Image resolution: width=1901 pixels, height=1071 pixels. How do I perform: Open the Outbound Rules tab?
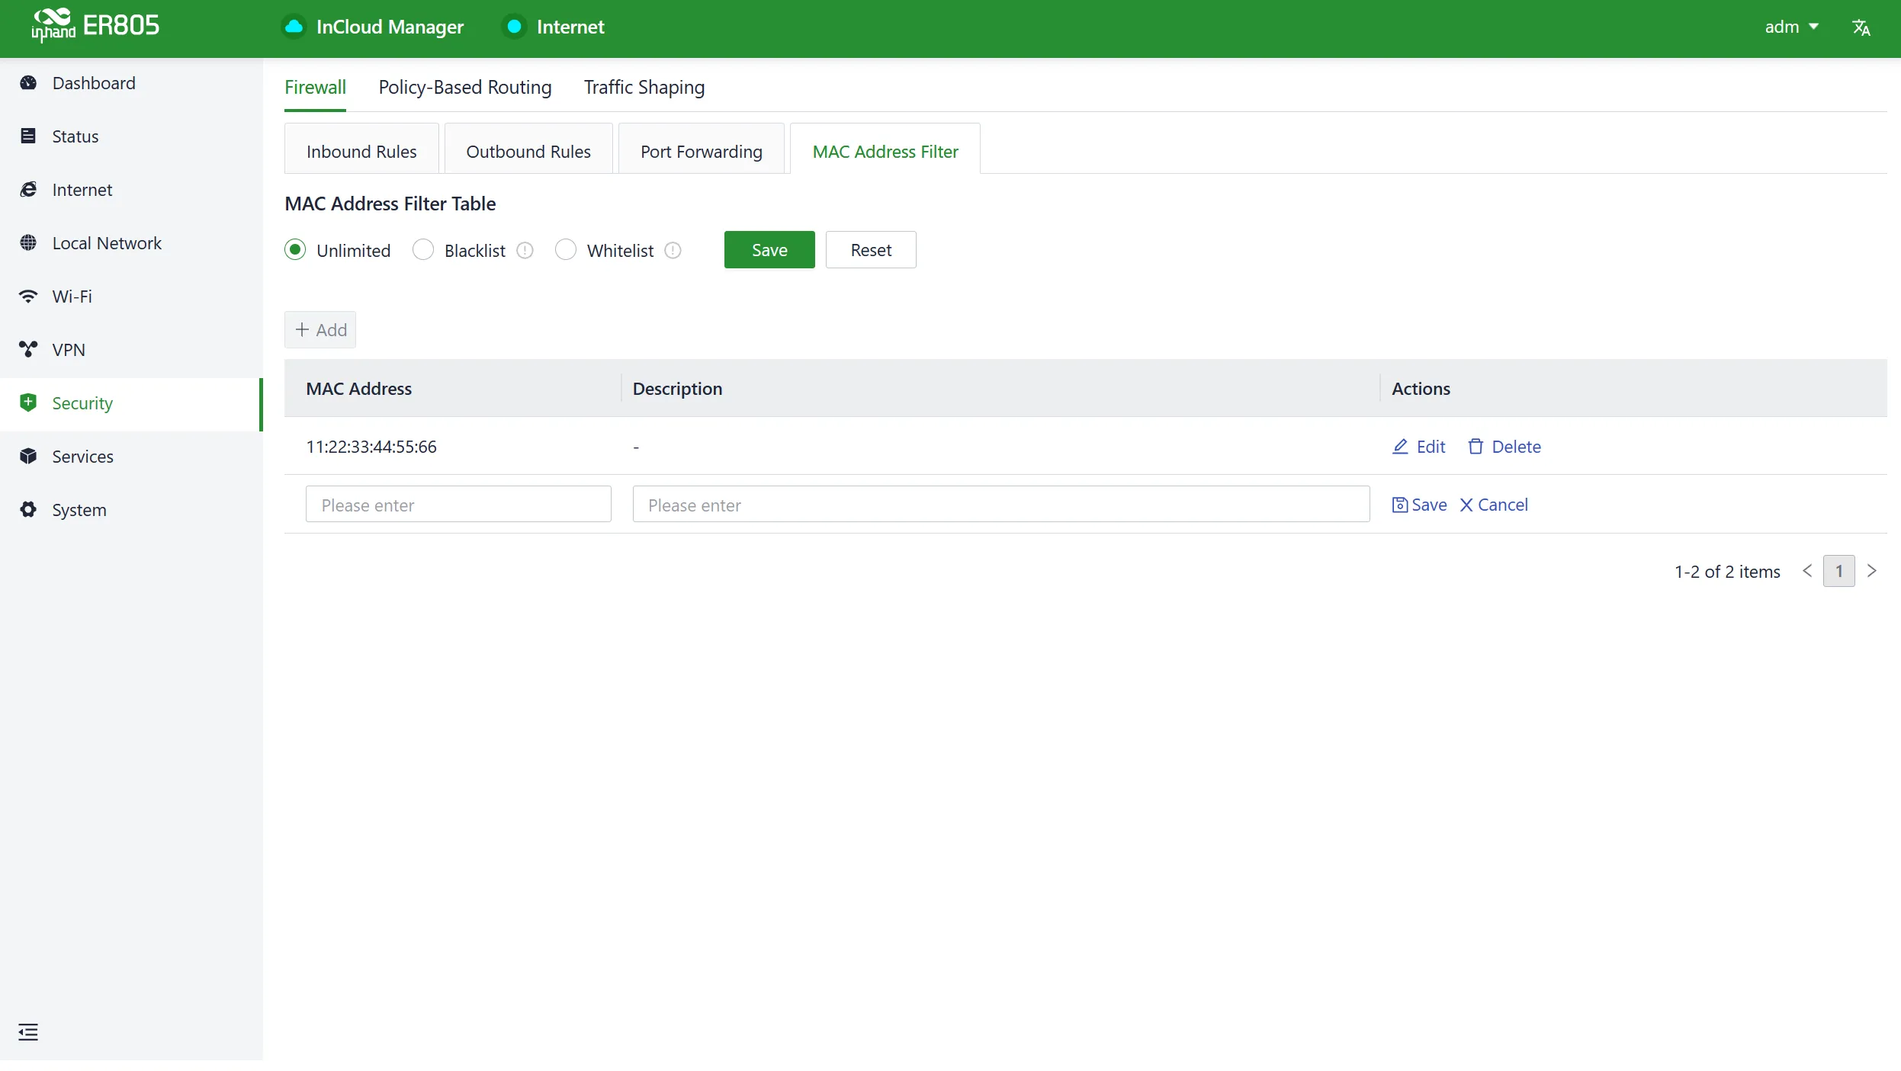[528, 149]
